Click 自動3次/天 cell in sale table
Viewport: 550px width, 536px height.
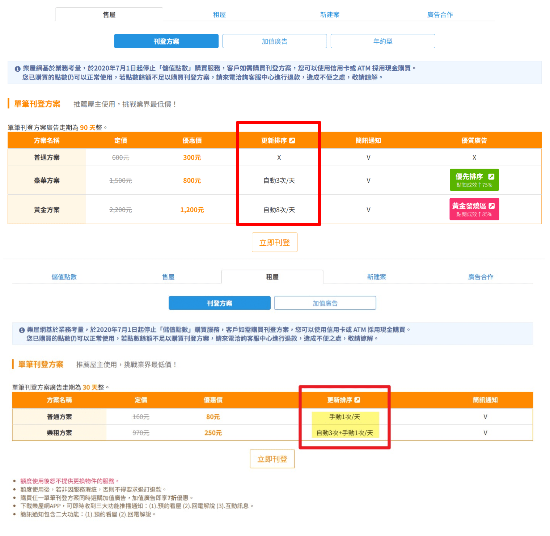pos(279,181)
